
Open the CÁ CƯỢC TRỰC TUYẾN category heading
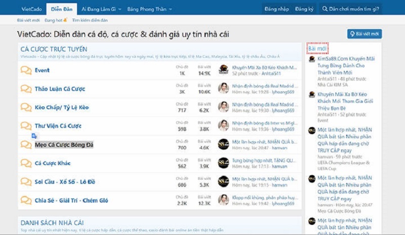[54, 49]
